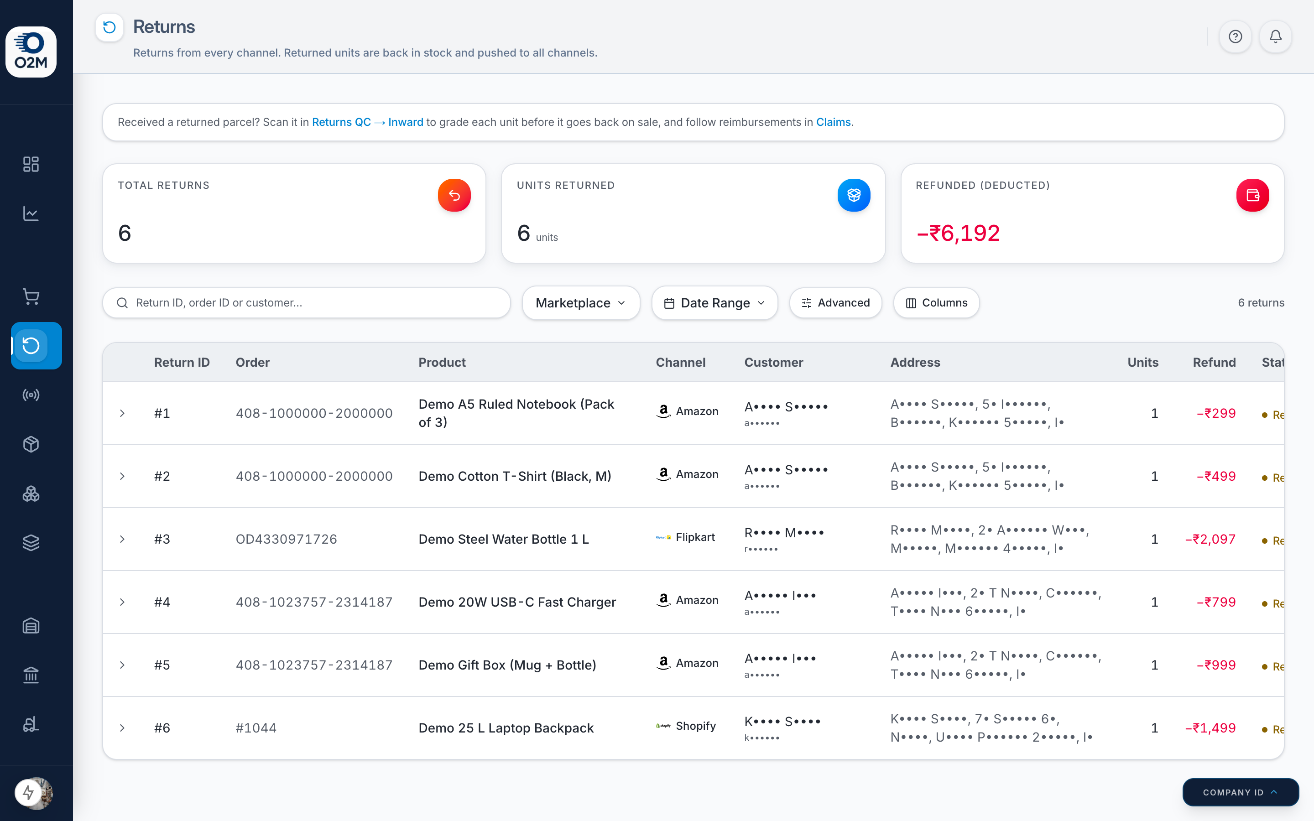Screen dimensions: 1314x821
Task: Click the blue Units Returned box icon
Action: pyautogui.click(x=854, y=195)
